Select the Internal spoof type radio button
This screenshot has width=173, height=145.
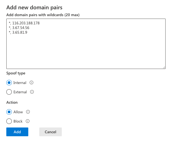point(9,83)
